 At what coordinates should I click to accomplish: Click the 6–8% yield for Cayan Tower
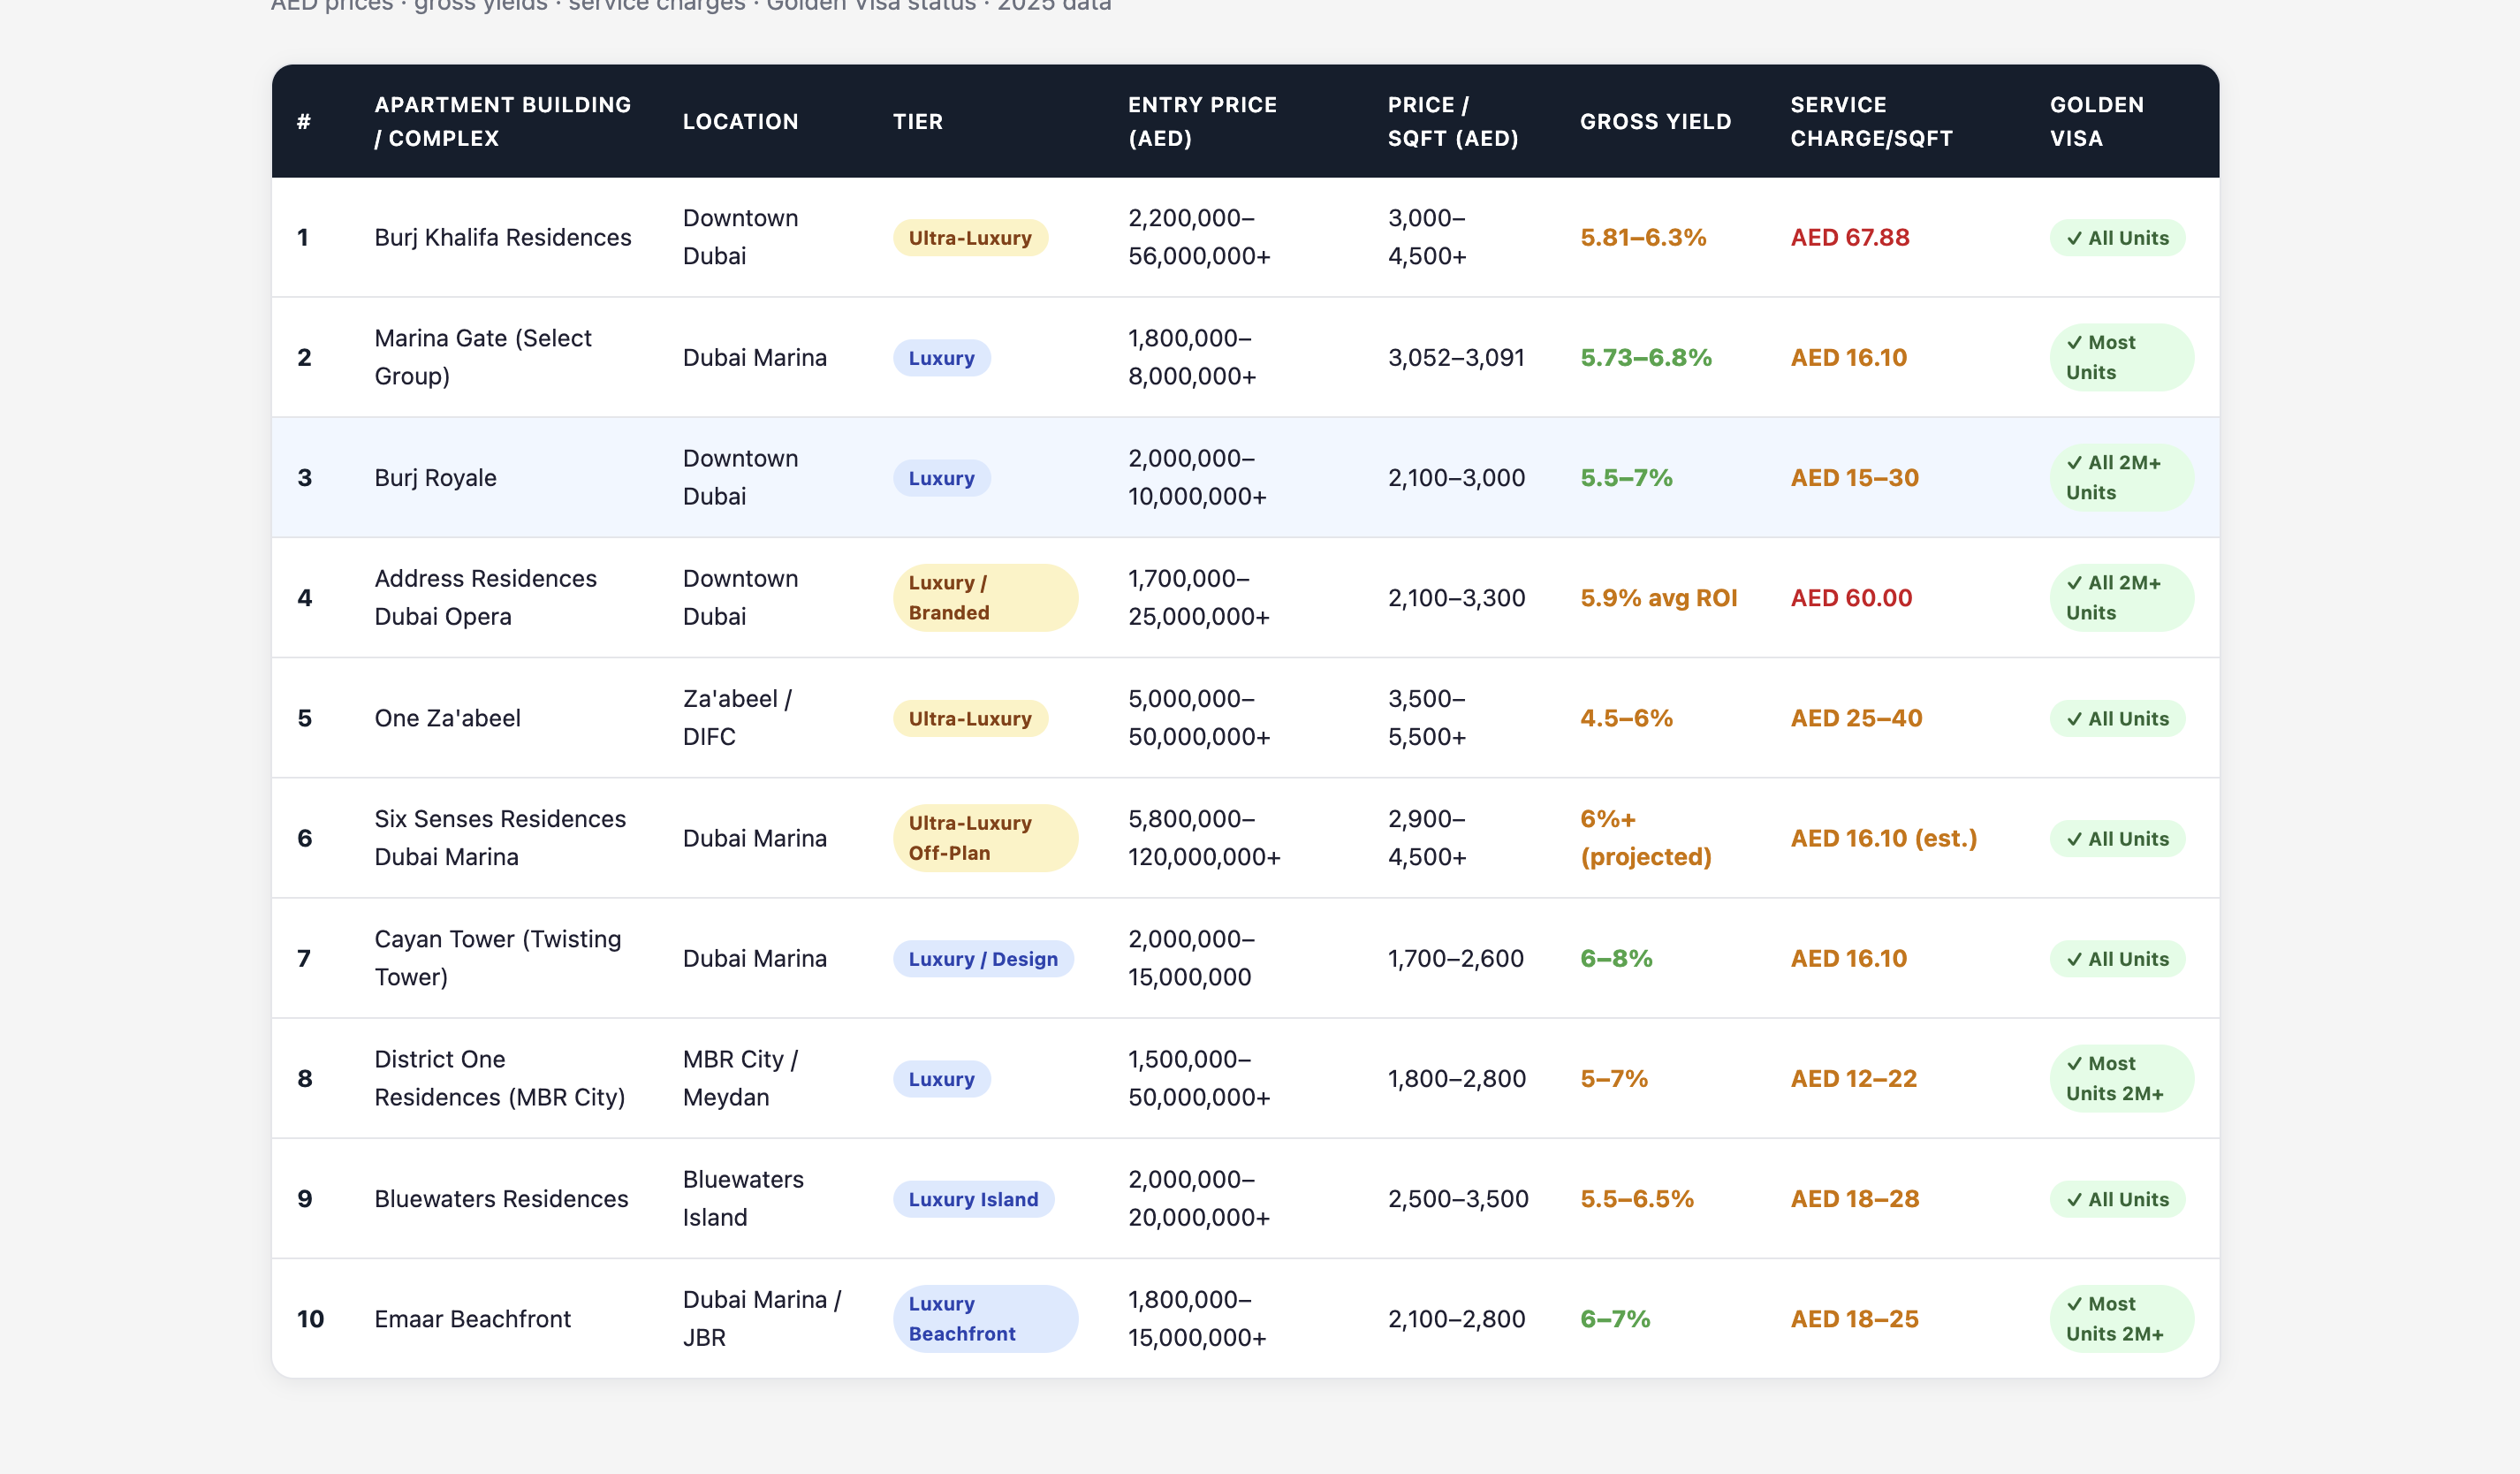(1615, 959)
